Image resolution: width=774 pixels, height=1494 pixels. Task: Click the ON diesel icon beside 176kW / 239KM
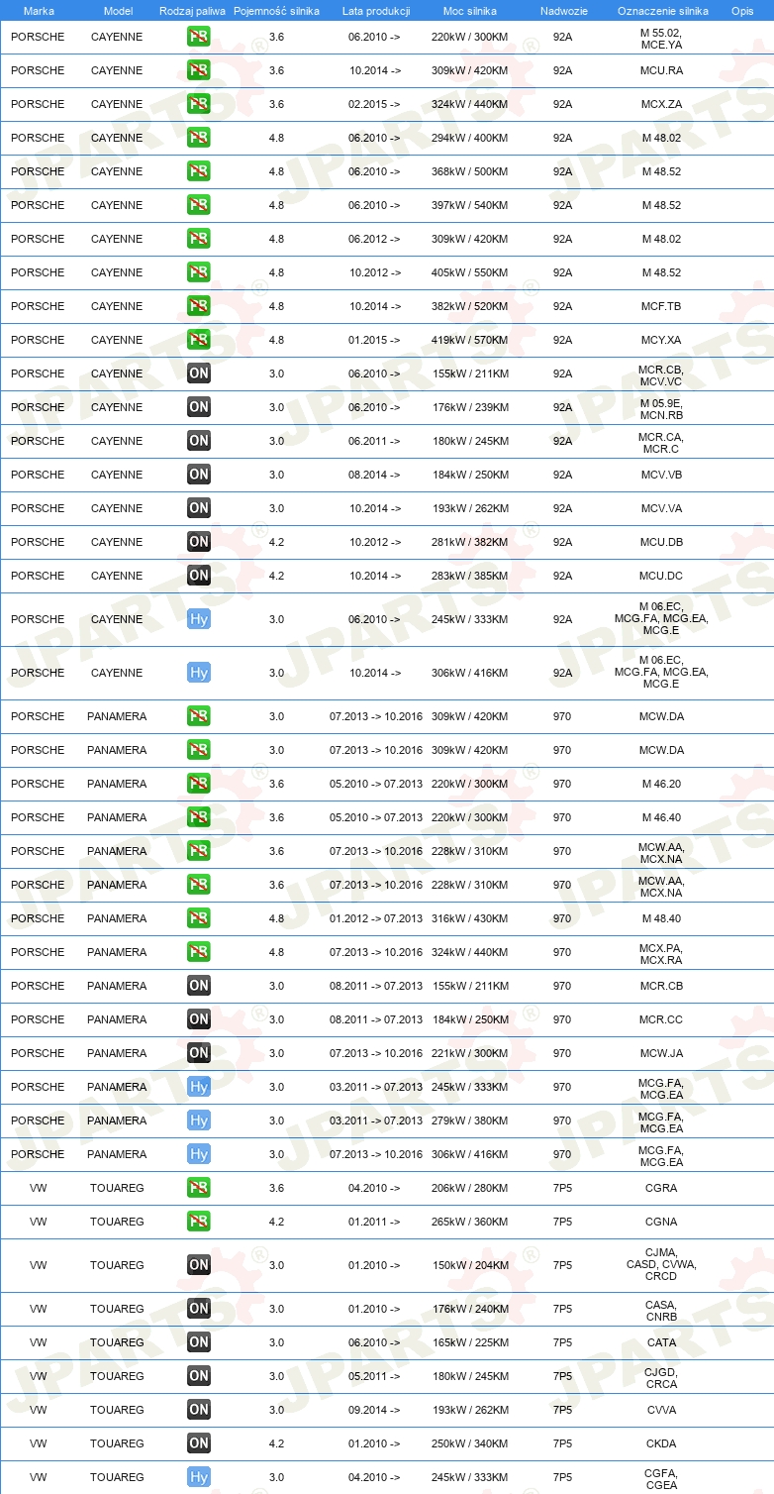(199, 407)
